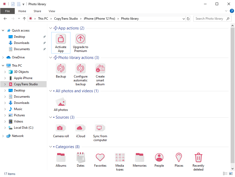The width and height of the screenshot is (235, 177).
Task: Open the File menu
Action: [x=8, y=11]
